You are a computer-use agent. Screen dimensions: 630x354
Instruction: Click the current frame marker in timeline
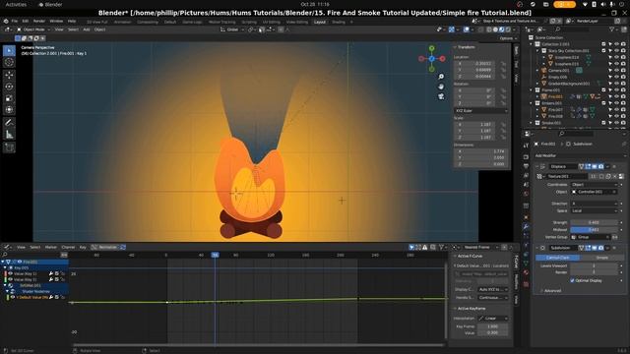(216, 255)
